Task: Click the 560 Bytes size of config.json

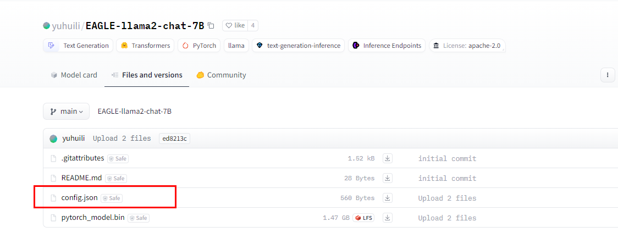Action: coord(357,198)
